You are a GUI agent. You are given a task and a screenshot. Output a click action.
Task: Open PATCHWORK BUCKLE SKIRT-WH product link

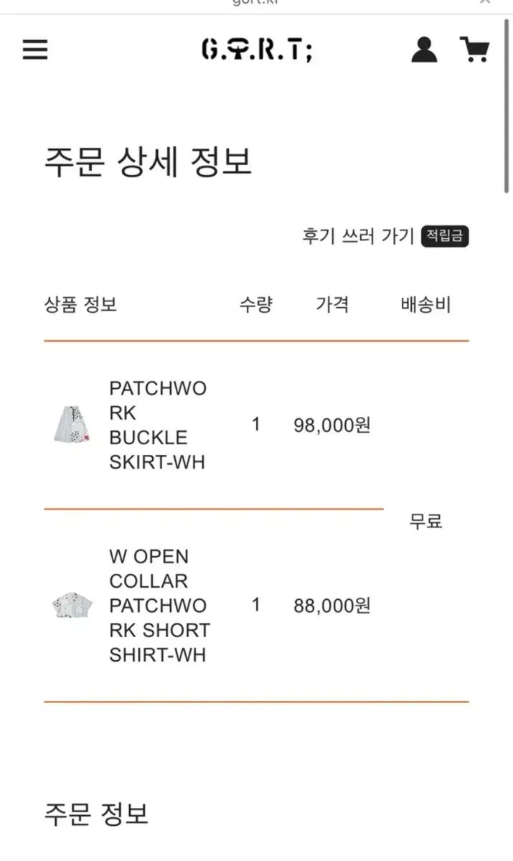tap(158, 425)
